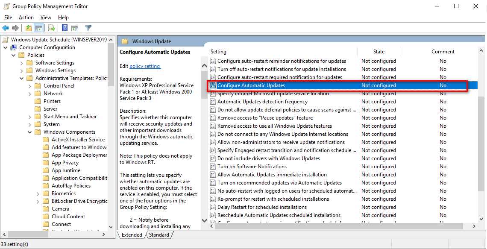Click the description pane scroll-down arrow
Viewport: 487px width, 249px height.
(x=204, y=220)
